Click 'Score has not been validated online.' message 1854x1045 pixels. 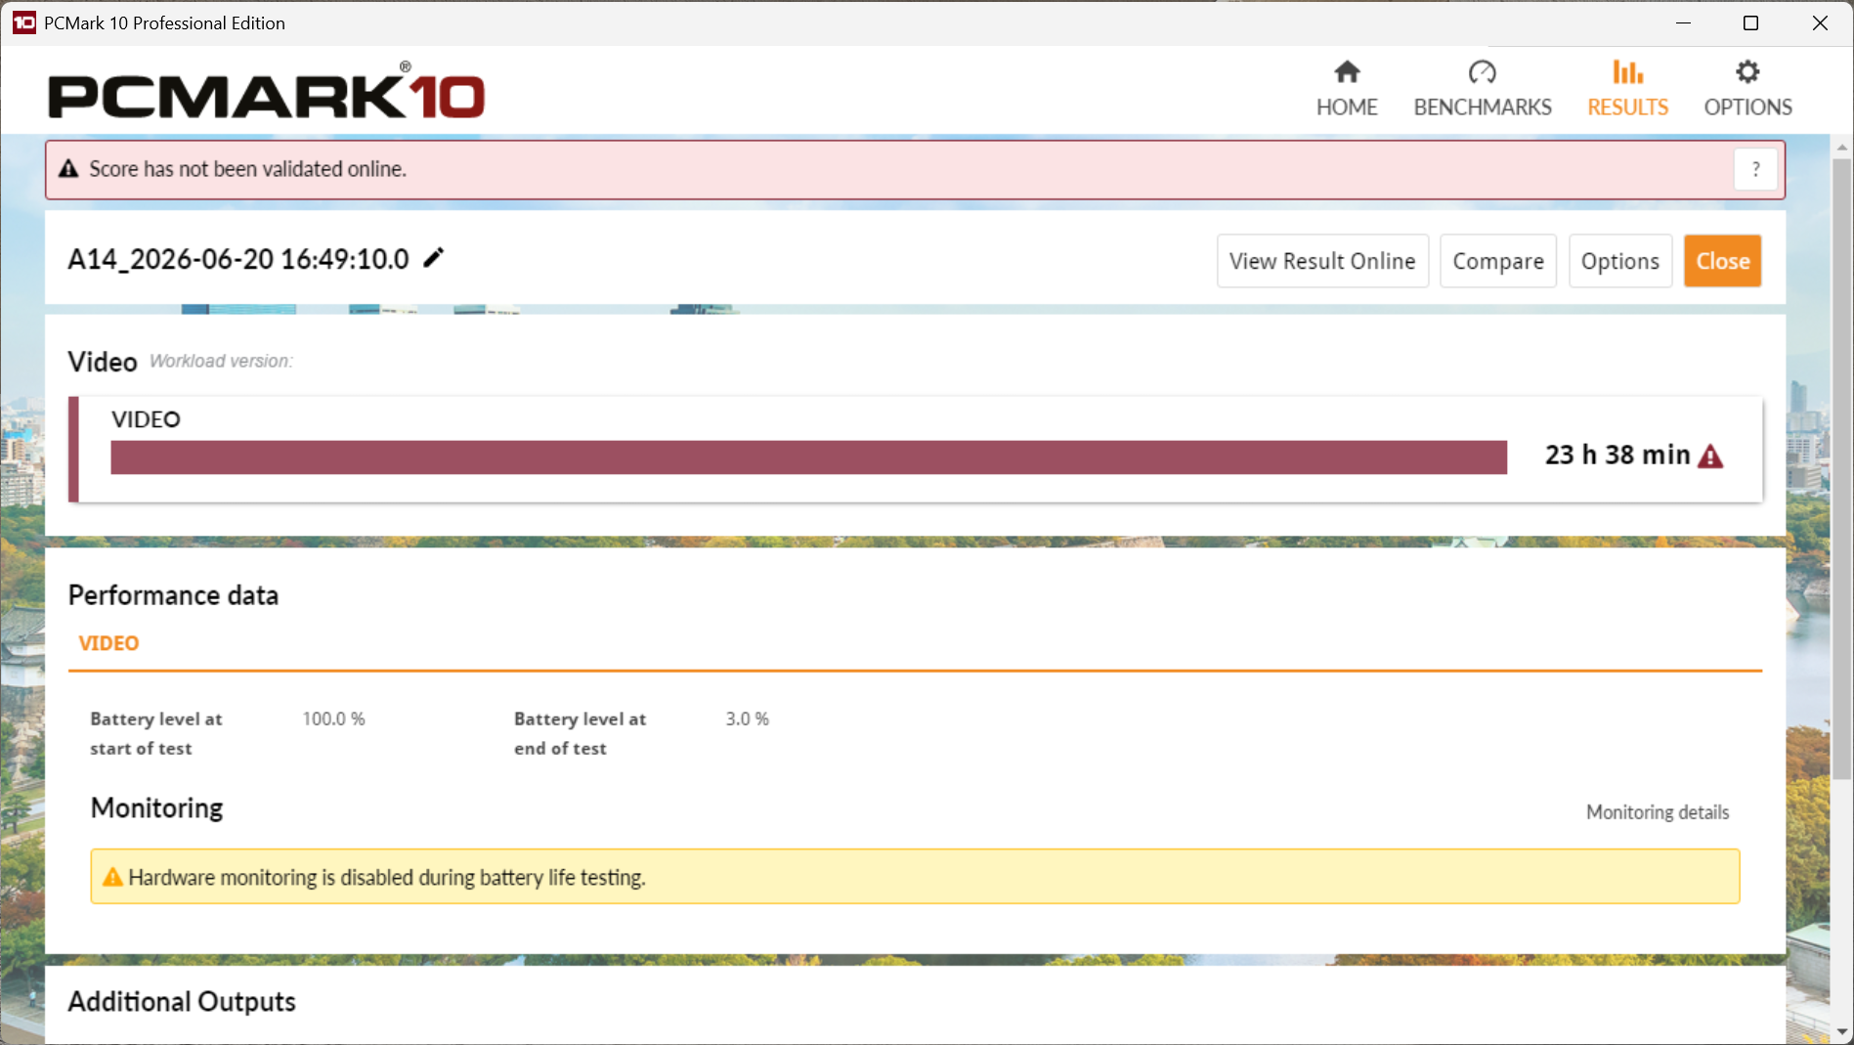click(x=247, y=169)
